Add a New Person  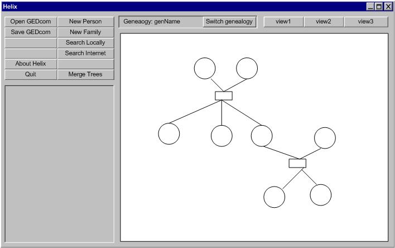(x=85, y=21)
